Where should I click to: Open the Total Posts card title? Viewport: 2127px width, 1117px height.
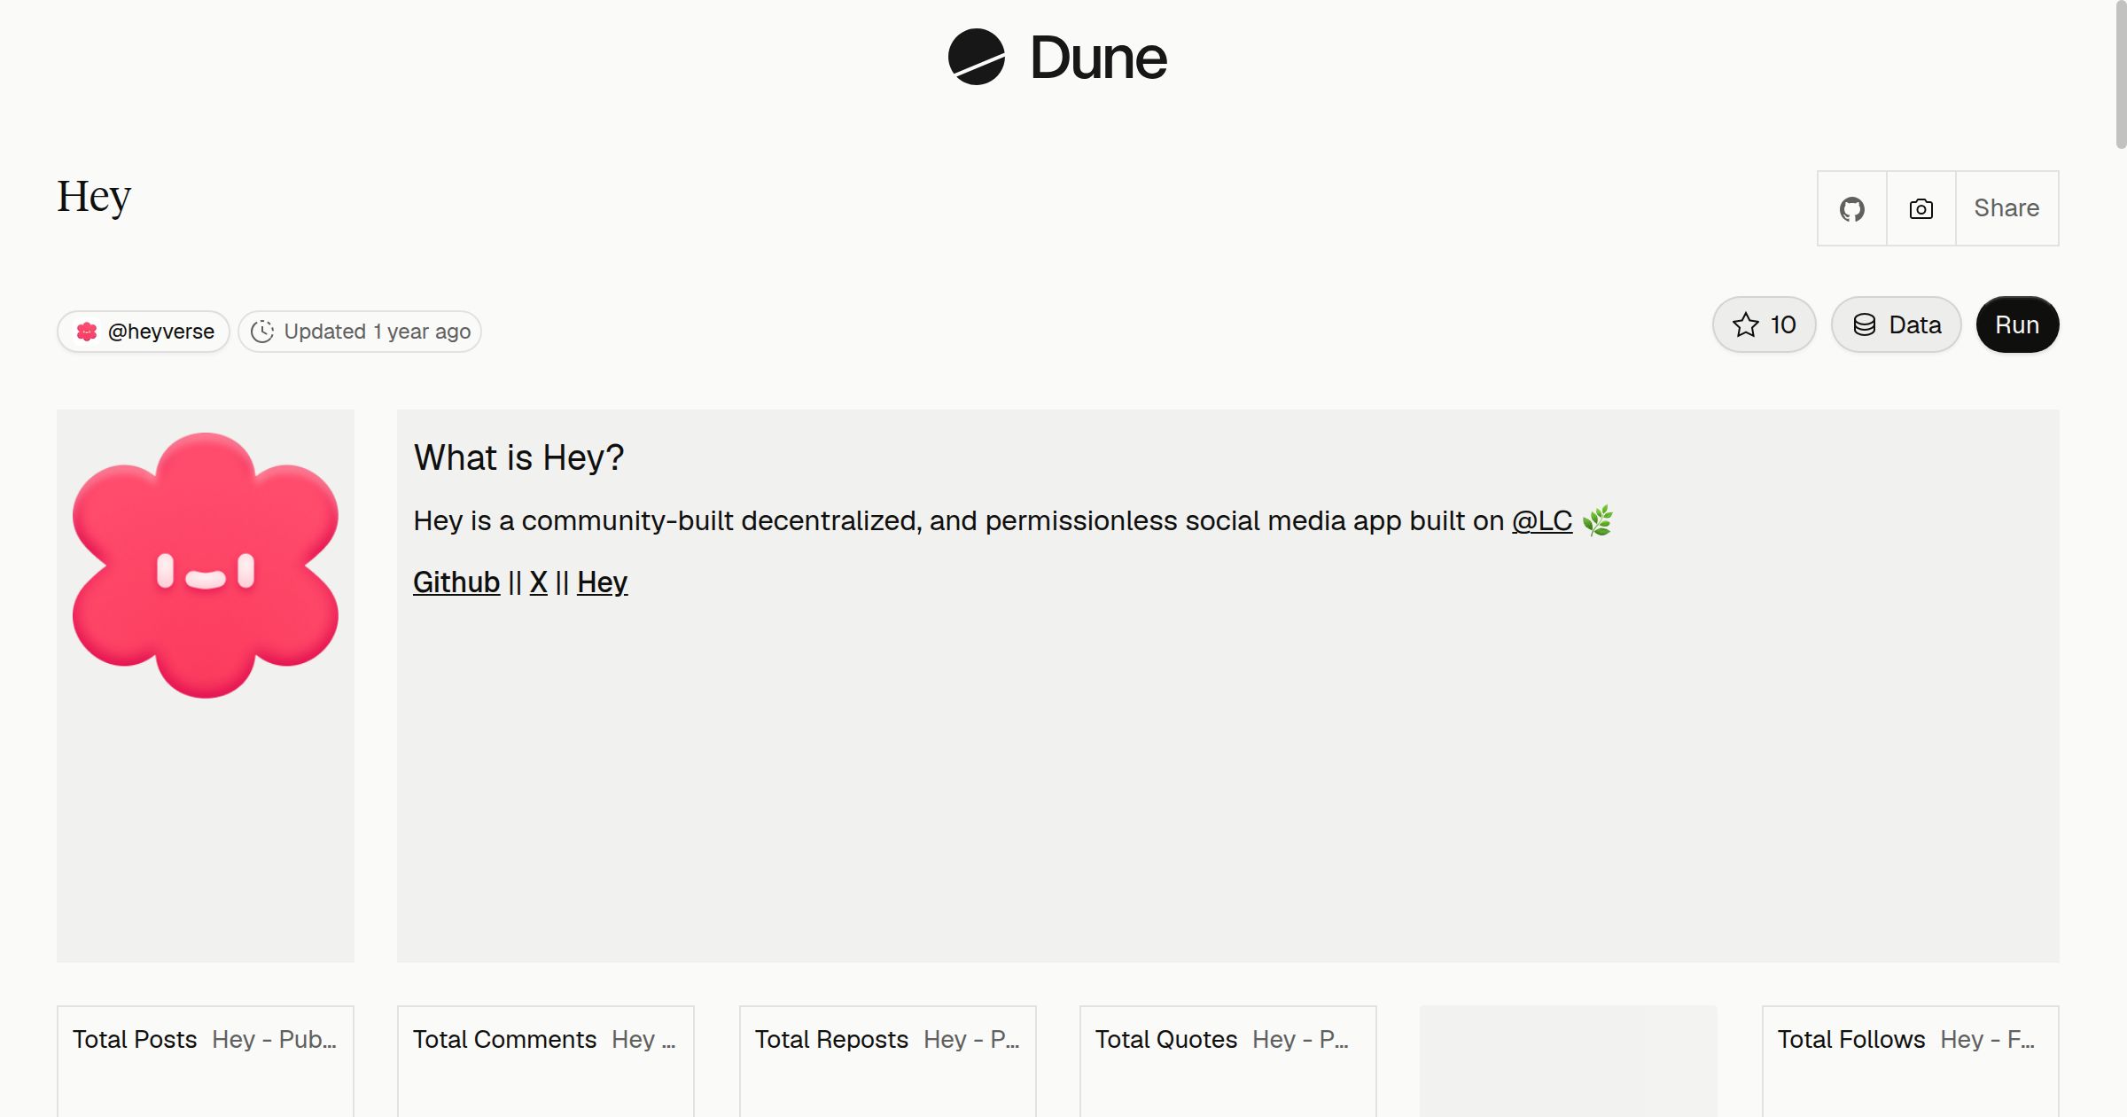tap(135, 1039)
